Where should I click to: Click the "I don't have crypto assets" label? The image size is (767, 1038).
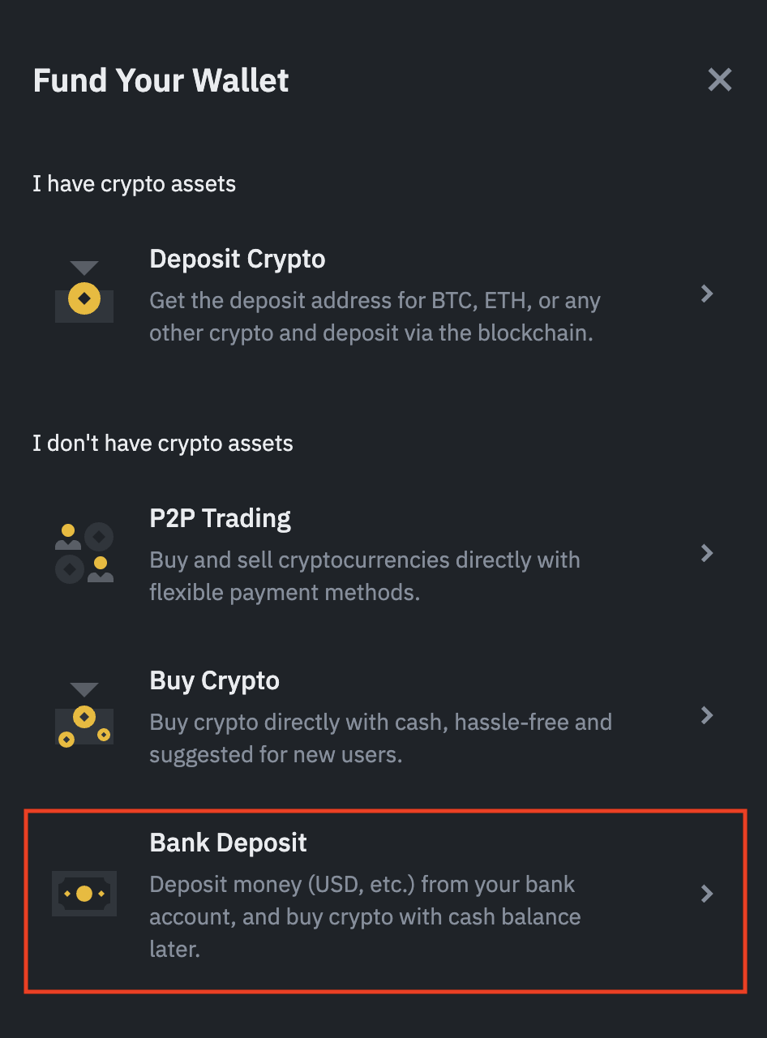(x=163, y=444)
